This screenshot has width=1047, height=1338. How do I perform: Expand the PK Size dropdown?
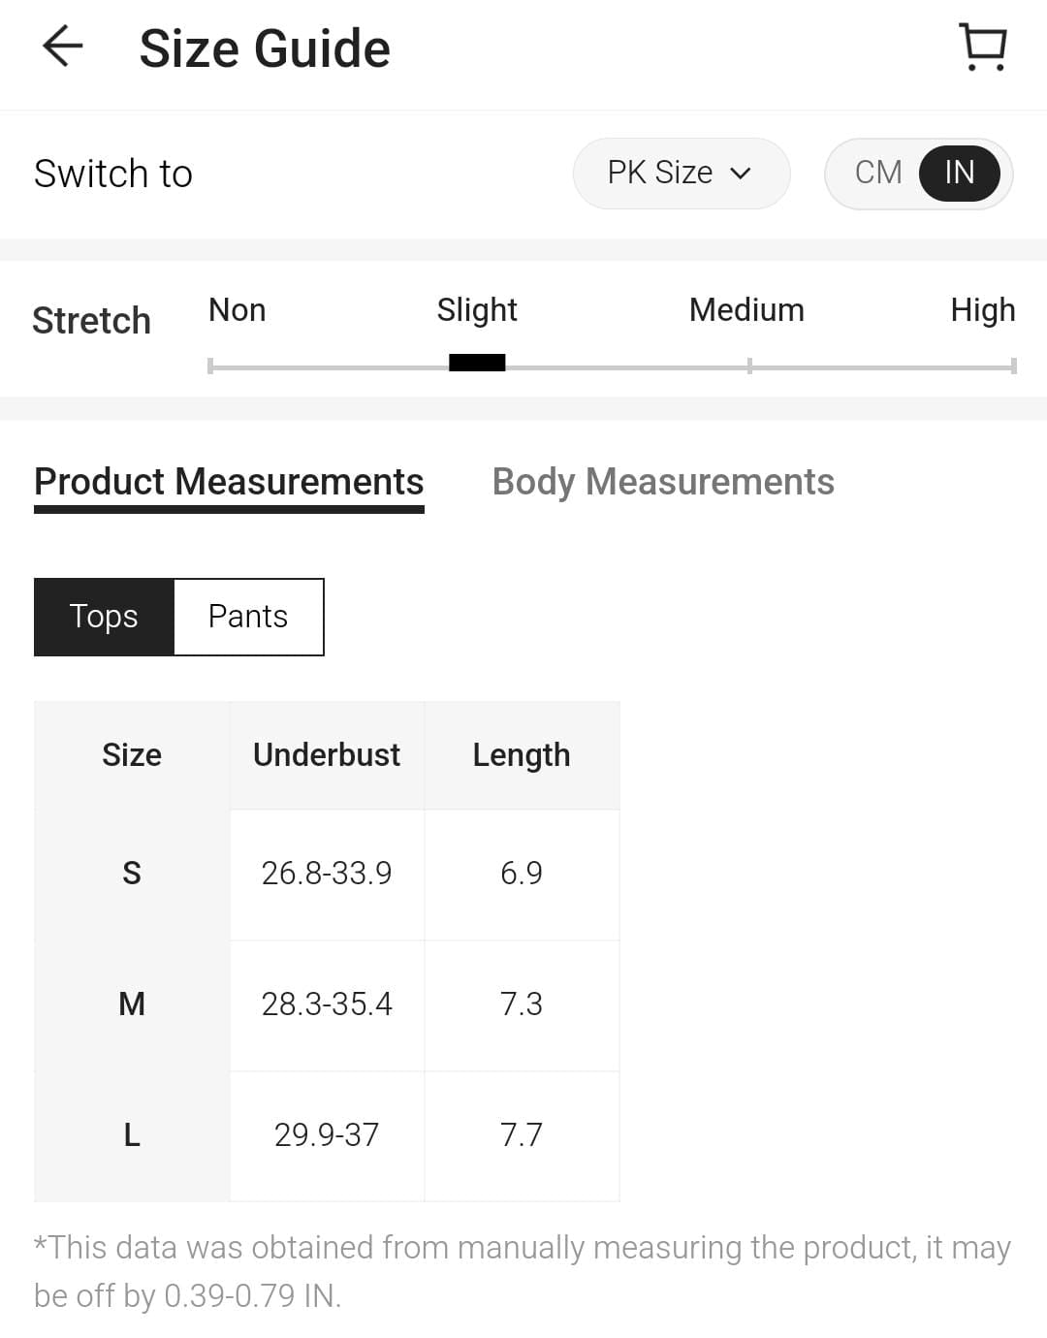pyautogui.click(x=681, y=174)
